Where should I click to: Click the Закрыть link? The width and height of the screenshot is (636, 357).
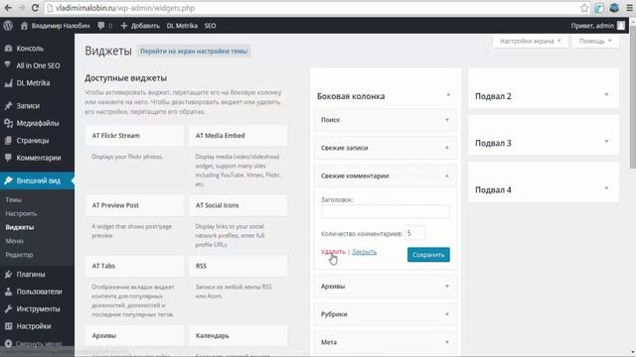[365, 252]
